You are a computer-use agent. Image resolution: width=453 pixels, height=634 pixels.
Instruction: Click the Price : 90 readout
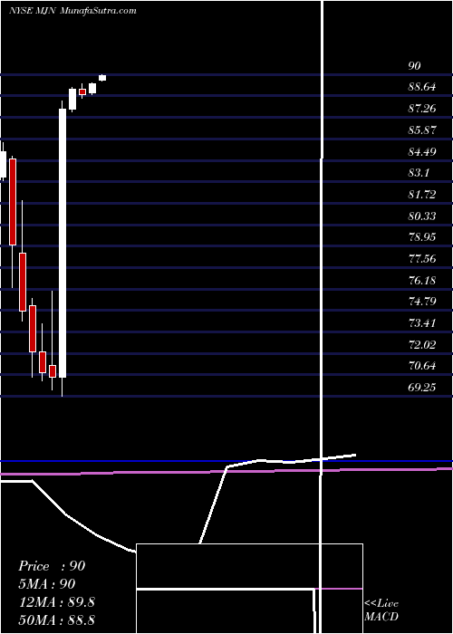click(52, 566)
